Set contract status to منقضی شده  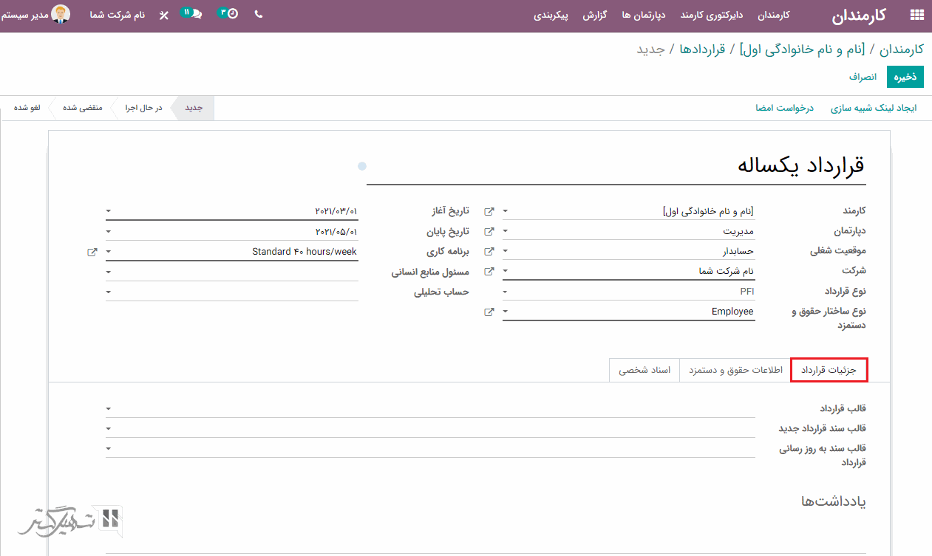tap(82, 108)
